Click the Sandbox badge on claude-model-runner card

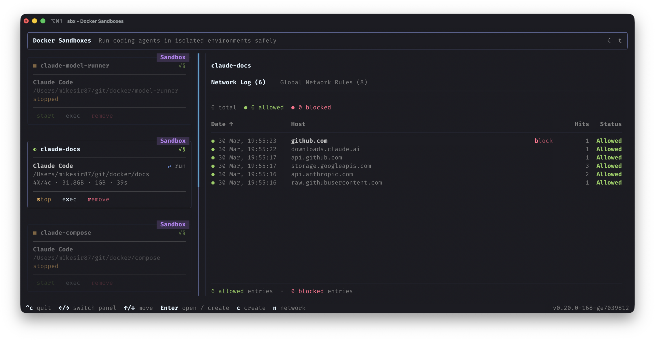[173, 57]
